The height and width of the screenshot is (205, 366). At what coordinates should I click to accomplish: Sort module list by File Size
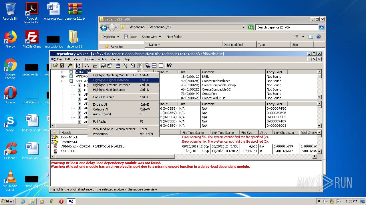[249, 133]
